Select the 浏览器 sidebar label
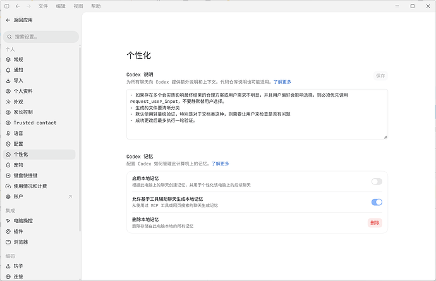The width and height of the screenshot is (436, 281). (x=21, y=242)
